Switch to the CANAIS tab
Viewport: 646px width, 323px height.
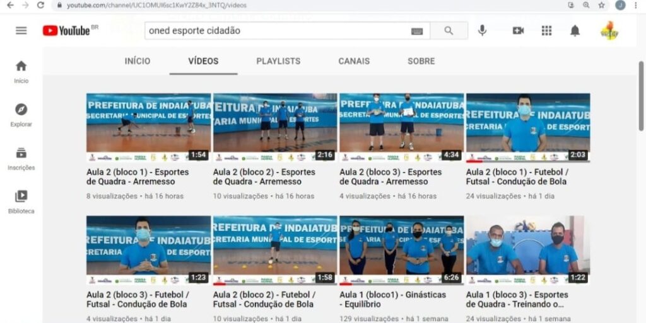(354, 61)
